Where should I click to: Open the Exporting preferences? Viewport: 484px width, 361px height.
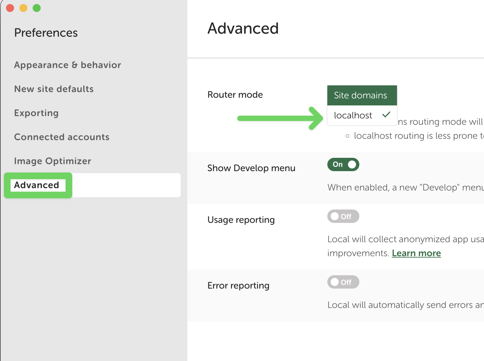tap(36, 113)
